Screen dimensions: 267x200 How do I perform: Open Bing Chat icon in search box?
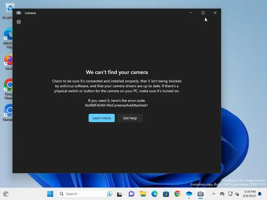pos(110,194)
